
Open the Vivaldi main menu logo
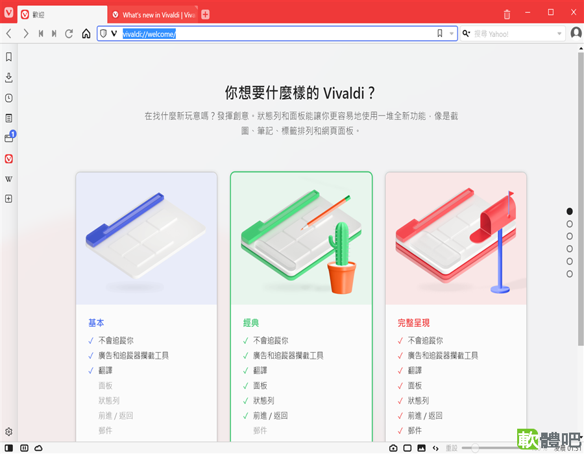[x=8, y=12]
